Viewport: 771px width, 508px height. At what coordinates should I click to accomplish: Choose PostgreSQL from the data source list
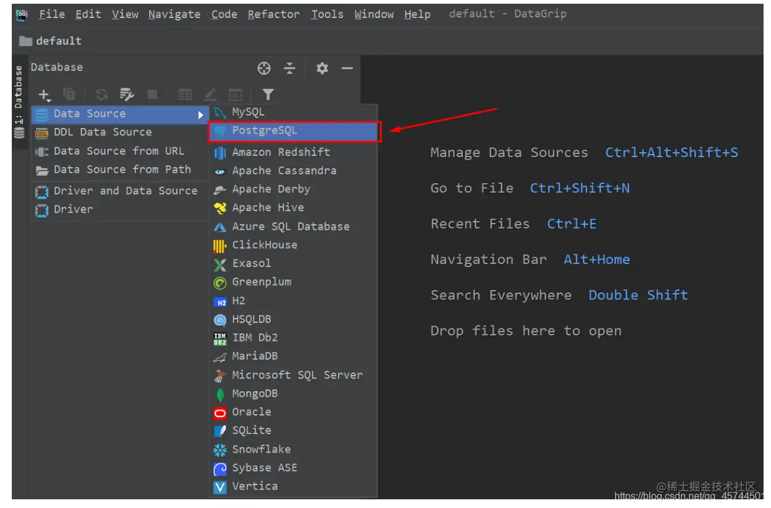click(x=293, y=131)
